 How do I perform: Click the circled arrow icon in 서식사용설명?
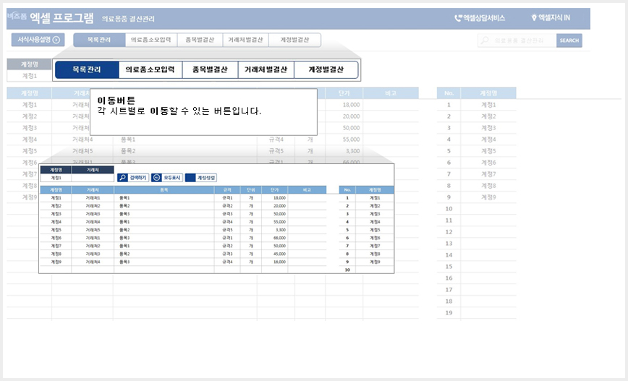tap(56, 40)
